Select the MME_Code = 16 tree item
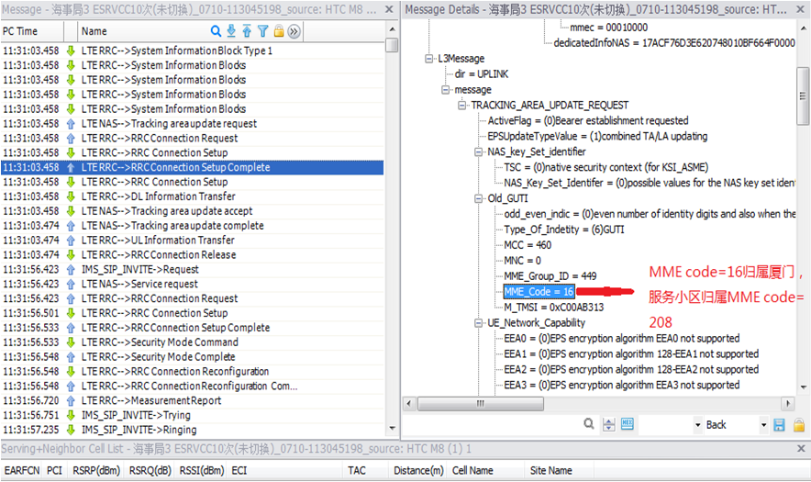Image resolution: width=811 pixels, height=482 pixels. point(539,291)
